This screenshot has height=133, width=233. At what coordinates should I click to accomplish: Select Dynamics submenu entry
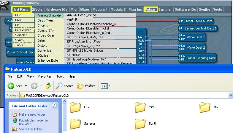tap(49, 50)
